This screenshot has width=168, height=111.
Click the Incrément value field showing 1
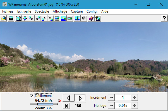click(123, 98)
